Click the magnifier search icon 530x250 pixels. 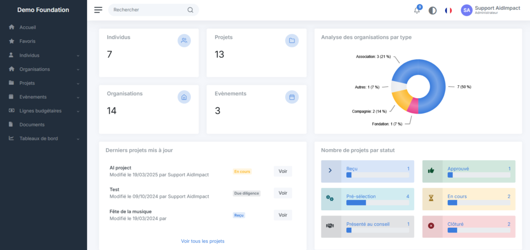(x=190, y=10)
